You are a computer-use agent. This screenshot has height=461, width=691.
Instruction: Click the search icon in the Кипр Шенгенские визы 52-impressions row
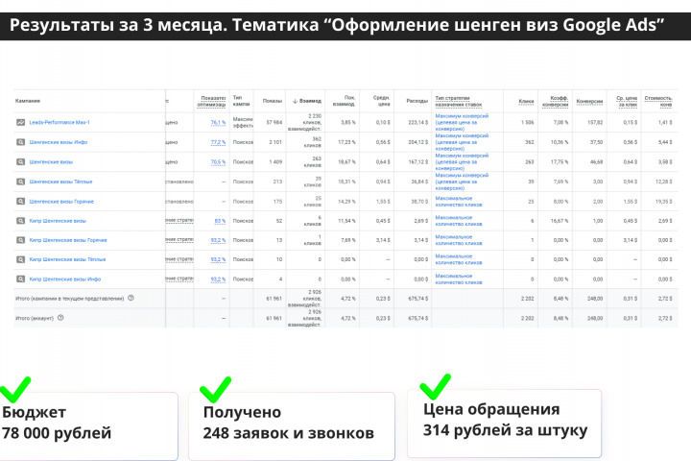tap(21, 221)
